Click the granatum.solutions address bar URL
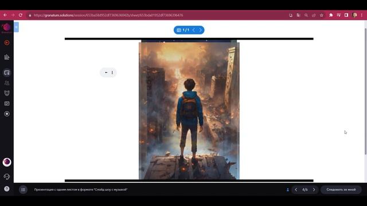This screenshot has width=367, height=206. coord(108,15)
